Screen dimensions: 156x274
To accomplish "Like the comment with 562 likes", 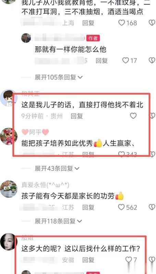I will point(121,207).
